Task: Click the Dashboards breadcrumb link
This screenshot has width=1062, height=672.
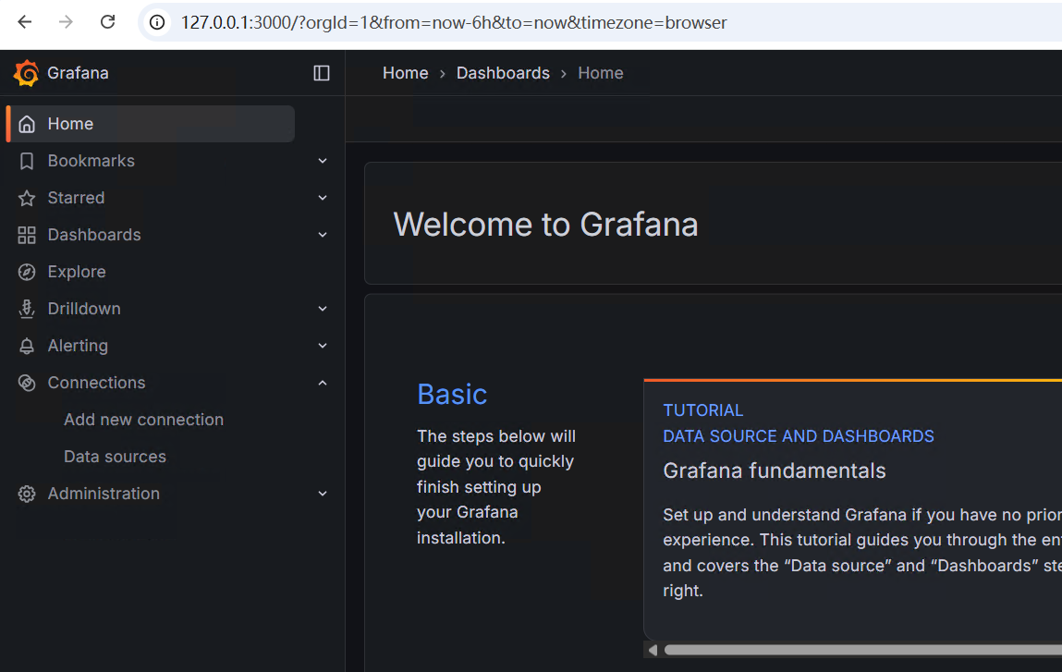Action: pyautogui.click(x=503, y=73)
